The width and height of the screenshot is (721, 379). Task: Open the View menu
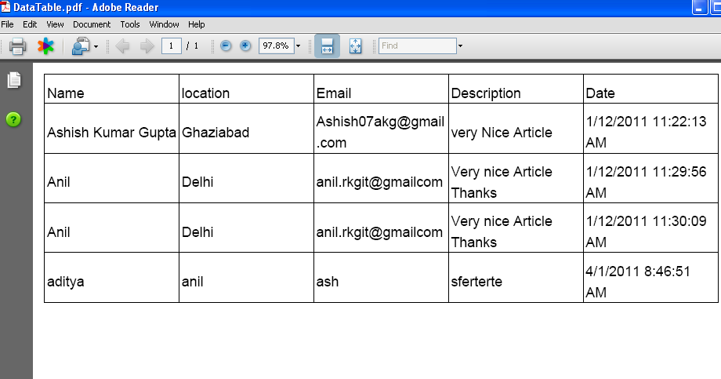55,24
